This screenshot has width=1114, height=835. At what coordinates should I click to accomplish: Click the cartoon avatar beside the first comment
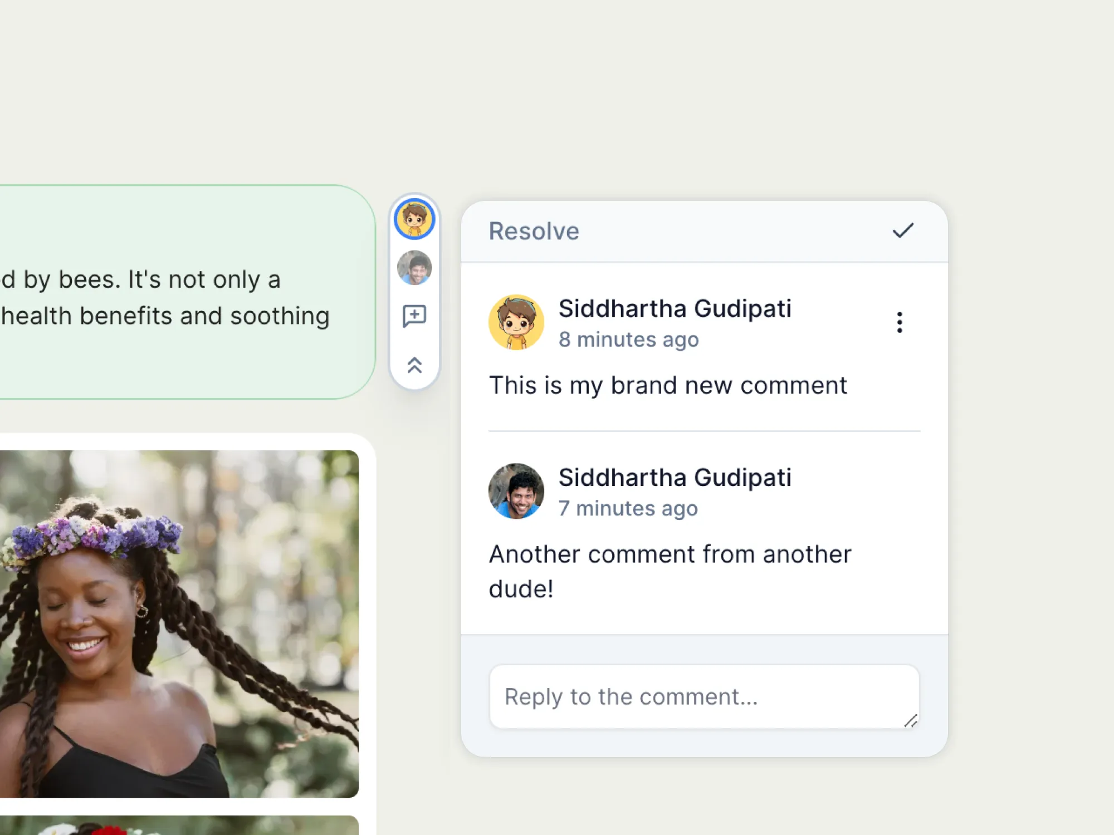[x=516, y=323]
